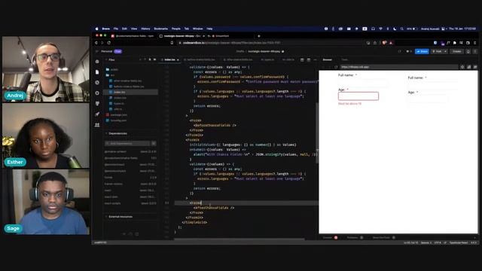Click the headphones icon in menu bar
The height and width of the screenshot is (271, 482).
pyautogui.click(x=373, y=29)
